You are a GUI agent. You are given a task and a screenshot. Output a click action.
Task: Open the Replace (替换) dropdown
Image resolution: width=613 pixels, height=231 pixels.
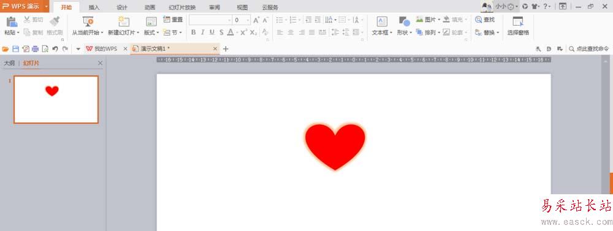tap(487, 32)
